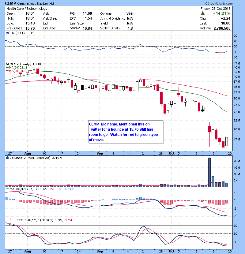Click the blue CEMP annotation text box
This screenshot has height=254, width=245.
click(x=125, y=132)
